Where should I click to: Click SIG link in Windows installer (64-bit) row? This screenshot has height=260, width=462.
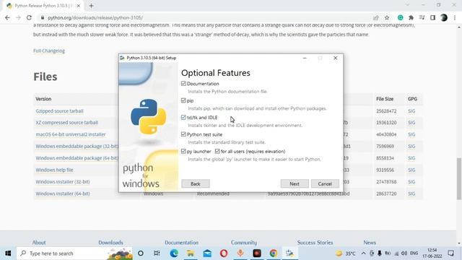tap(411, 194)
